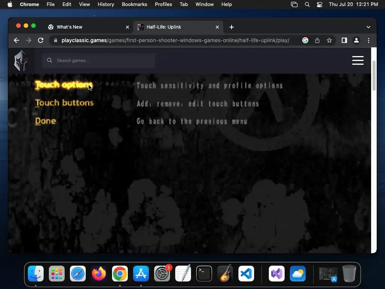
Task: Click the Google icon in the address bar
Action: click(305, 40)
